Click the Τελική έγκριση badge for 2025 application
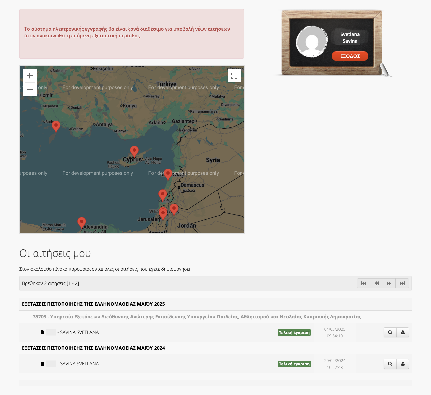Viewport: 431px width, 395px height. (x=294, y=333)
